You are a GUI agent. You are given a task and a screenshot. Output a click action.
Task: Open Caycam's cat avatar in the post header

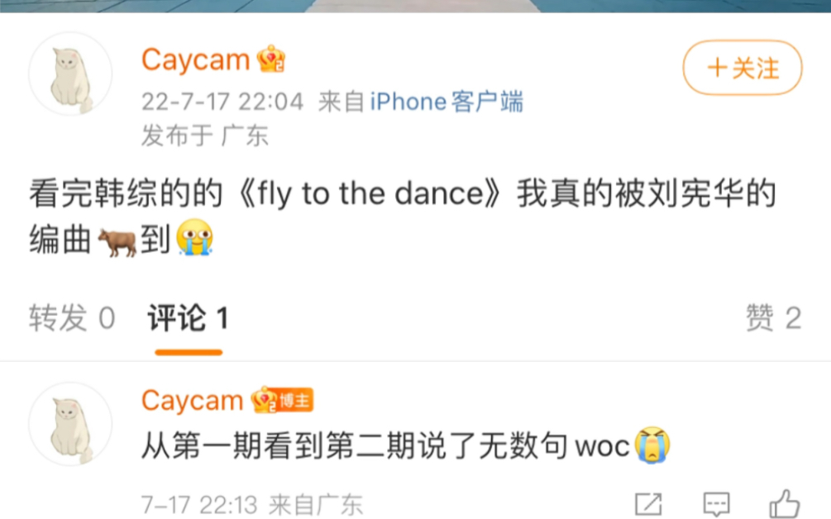coord(70,74)
